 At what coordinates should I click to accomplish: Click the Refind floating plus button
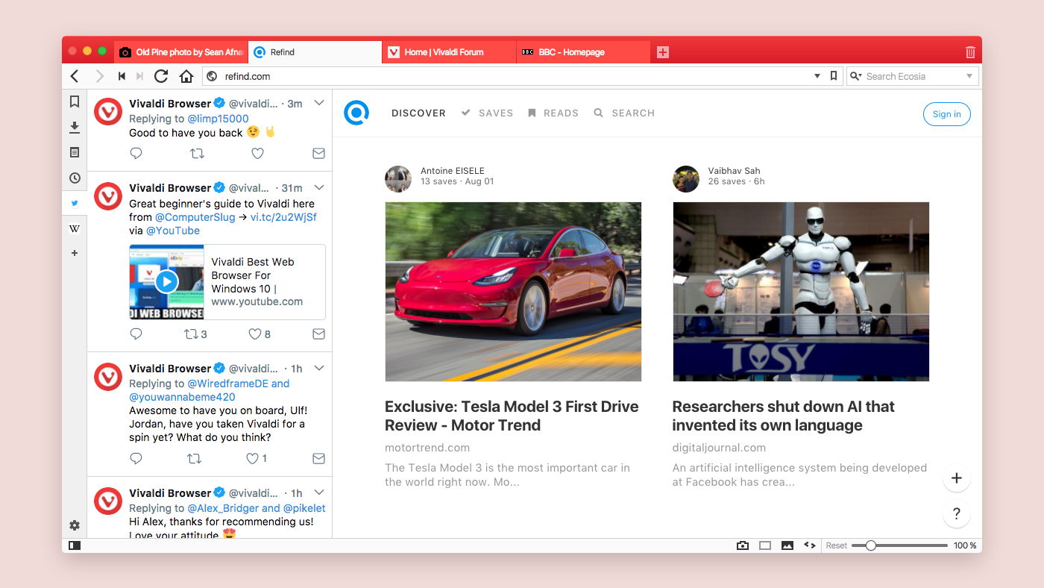point(957,478)
